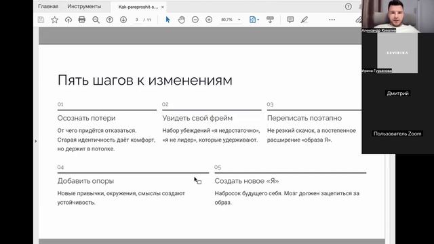Open more tools with the three dots

click(x=332, y=20)
